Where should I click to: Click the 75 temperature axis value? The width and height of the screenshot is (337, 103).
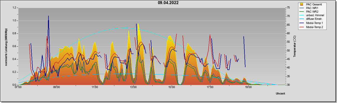281,8
